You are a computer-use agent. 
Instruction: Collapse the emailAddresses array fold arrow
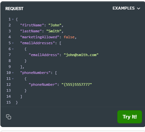[13, 43]
